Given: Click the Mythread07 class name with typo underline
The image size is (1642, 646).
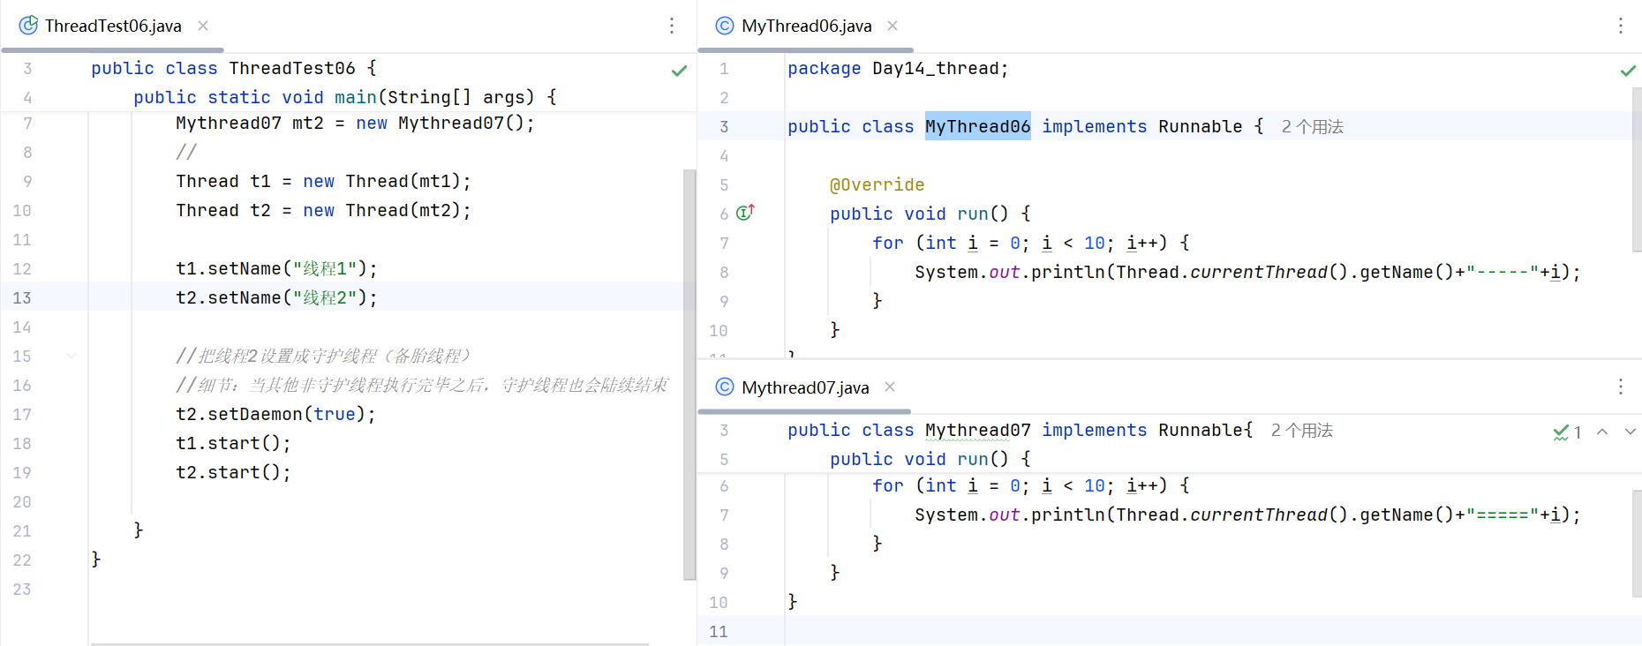Looking at the screenshot, I should (x=977, y=430).
